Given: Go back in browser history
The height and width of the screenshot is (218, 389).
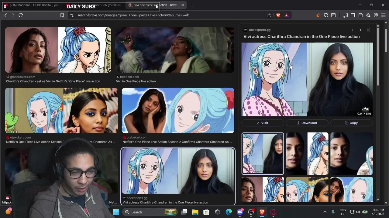Looking at the screenshot, I should 5,15.
